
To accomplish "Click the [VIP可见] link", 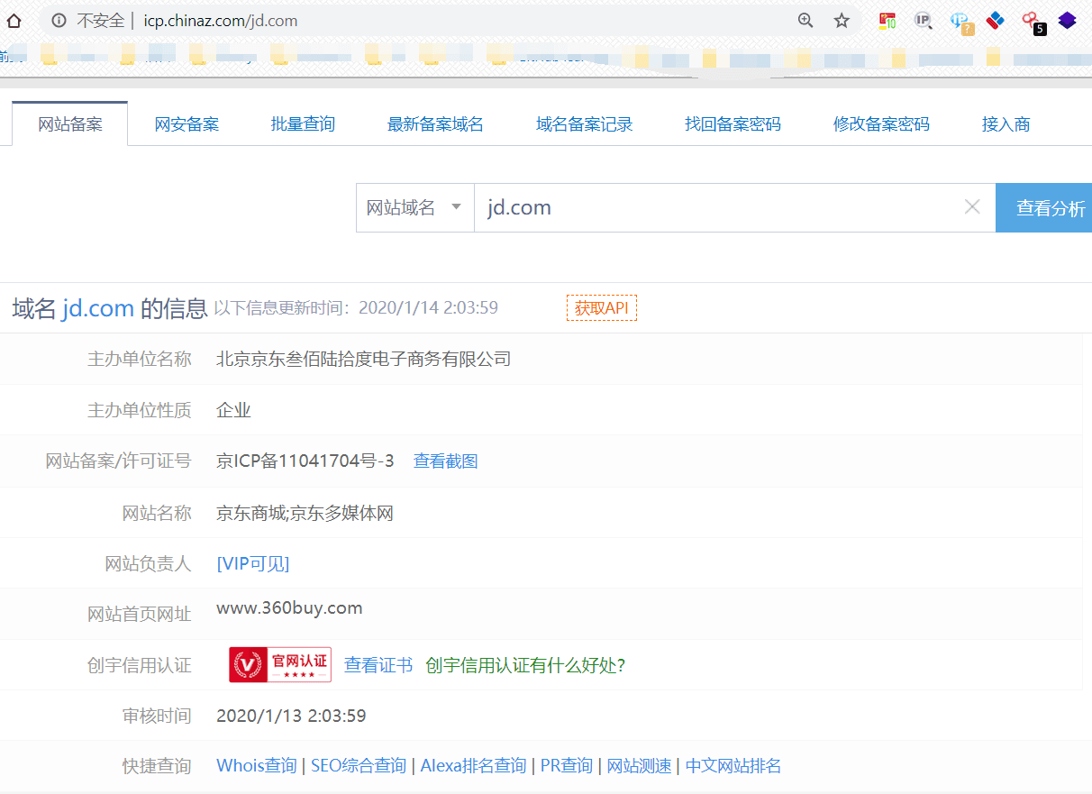I will click(253, 564).
